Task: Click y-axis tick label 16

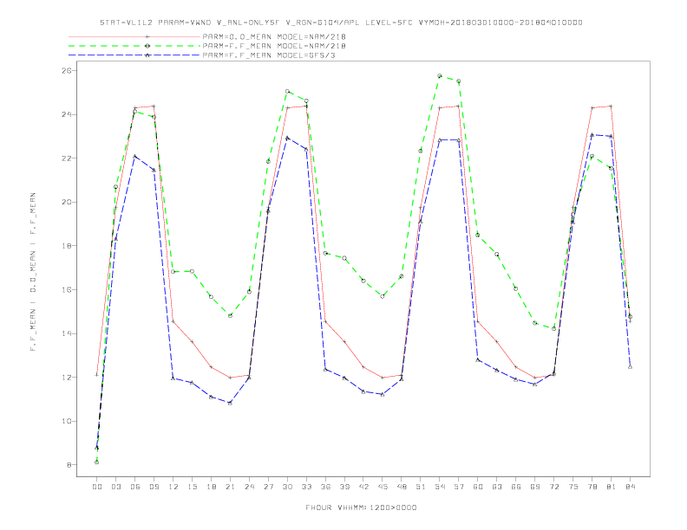Action: (69, 289)
